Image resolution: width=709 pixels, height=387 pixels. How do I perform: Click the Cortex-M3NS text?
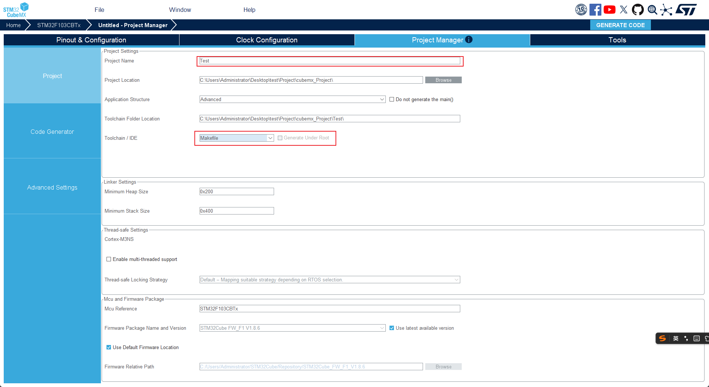click(119, 239)
